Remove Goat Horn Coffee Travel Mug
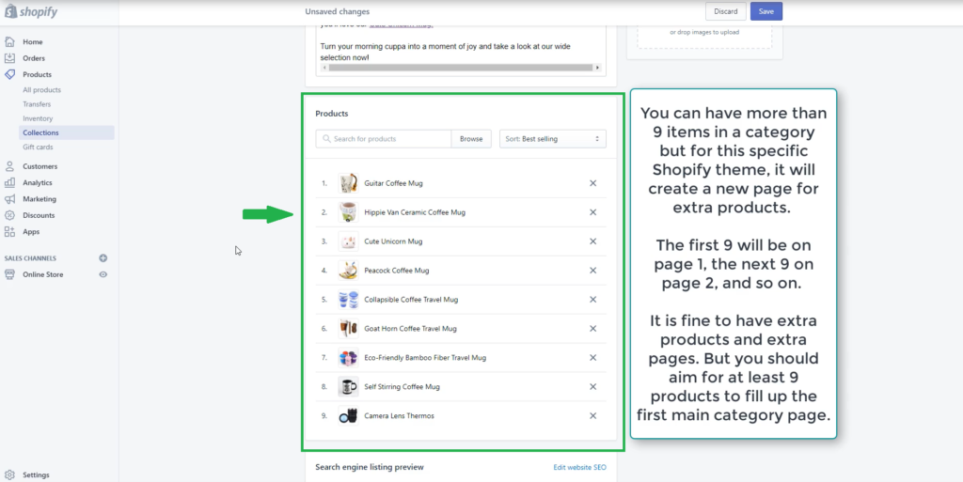 (592, 329)
